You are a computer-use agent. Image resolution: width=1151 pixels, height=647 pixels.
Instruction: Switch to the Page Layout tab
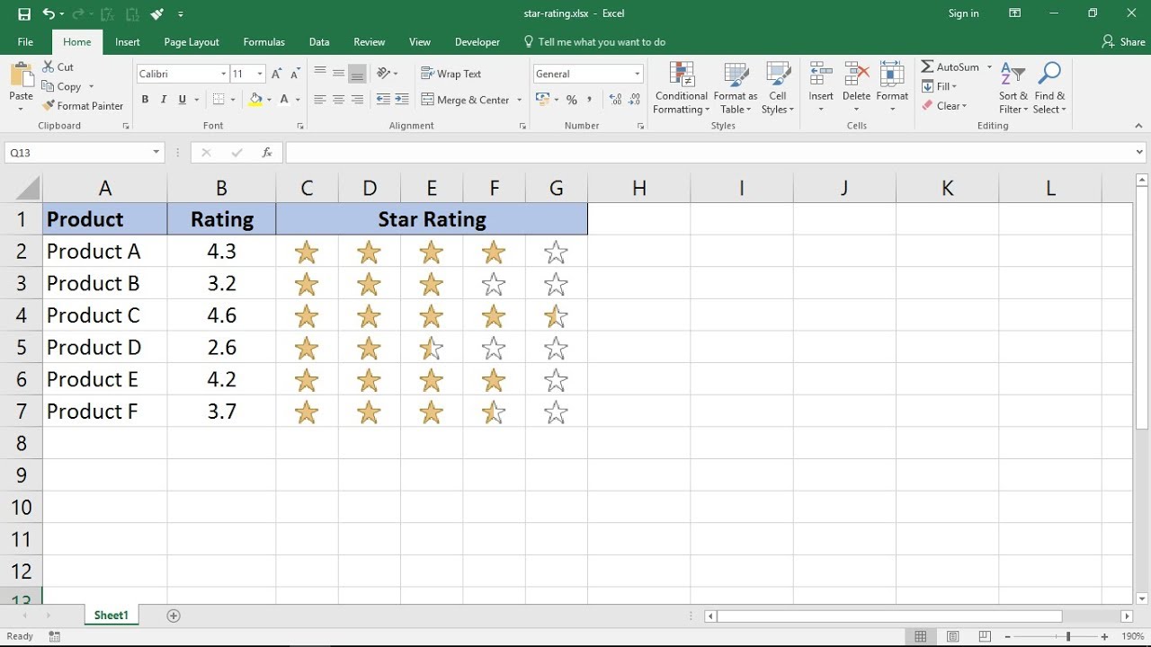(192, 42)
